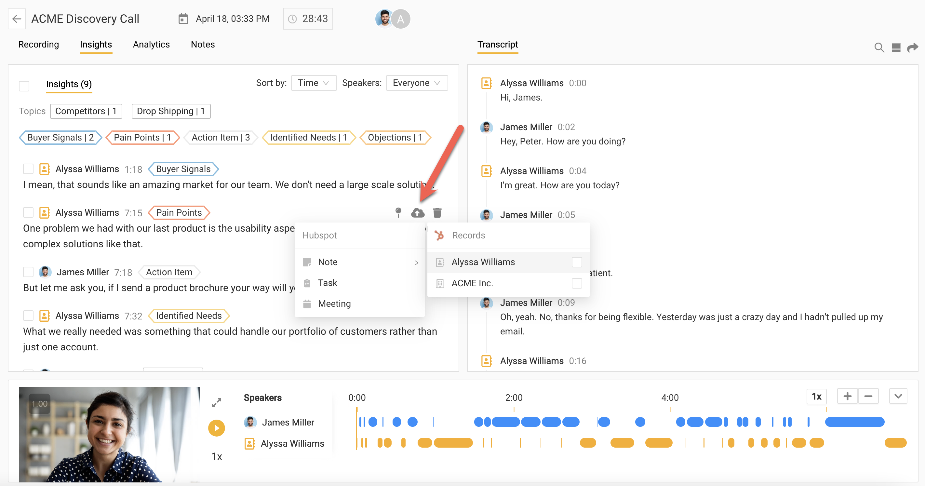Check the ACME Inc. record checkbox

[x=576, y=283]
